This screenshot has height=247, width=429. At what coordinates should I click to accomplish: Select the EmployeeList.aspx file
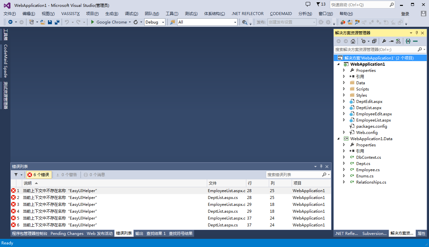click(x=373, y=120)
